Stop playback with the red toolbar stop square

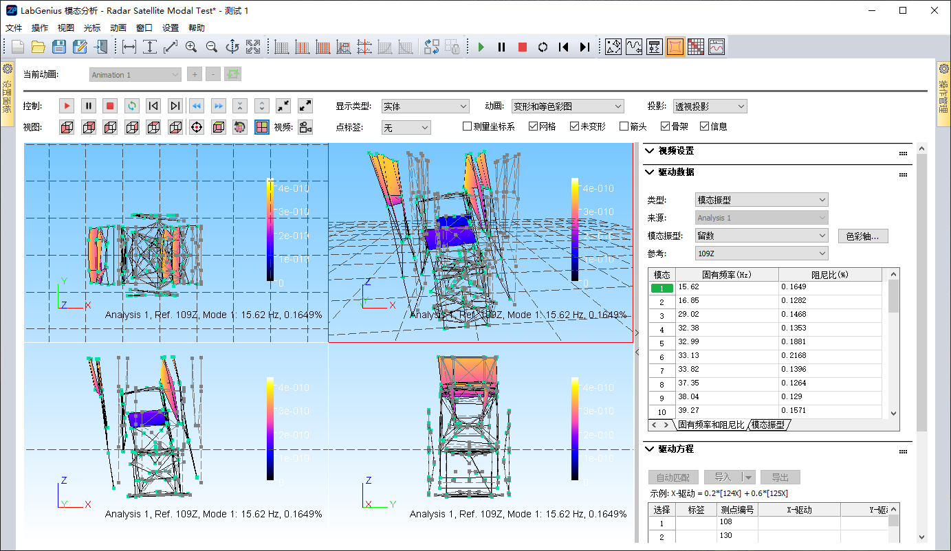pos(523,47)
